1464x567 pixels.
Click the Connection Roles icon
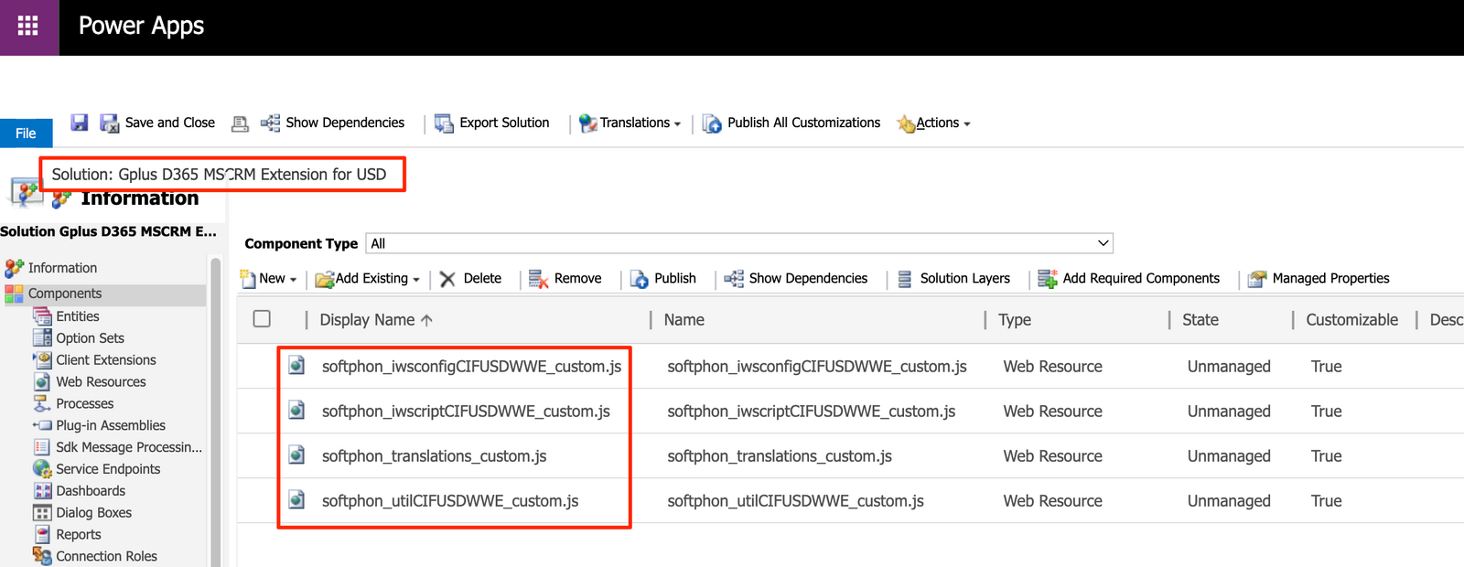(42, 556)
